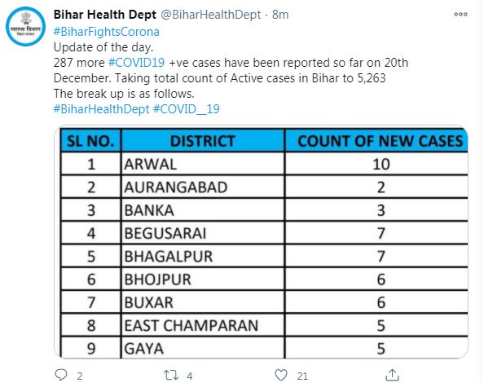The width and height of the screenshot is (484, 383).
Task: Click the reply count of 2
Action: 80,376
